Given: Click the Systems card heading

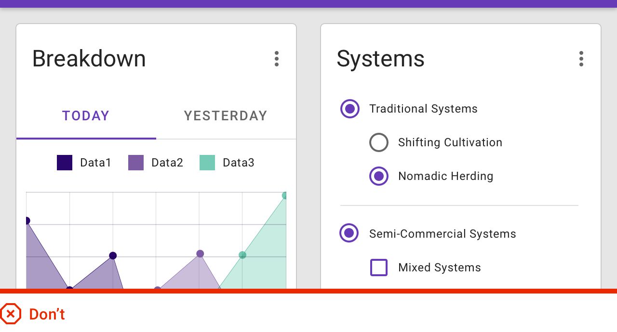Looking at the screenshot, I should (381, 59).
